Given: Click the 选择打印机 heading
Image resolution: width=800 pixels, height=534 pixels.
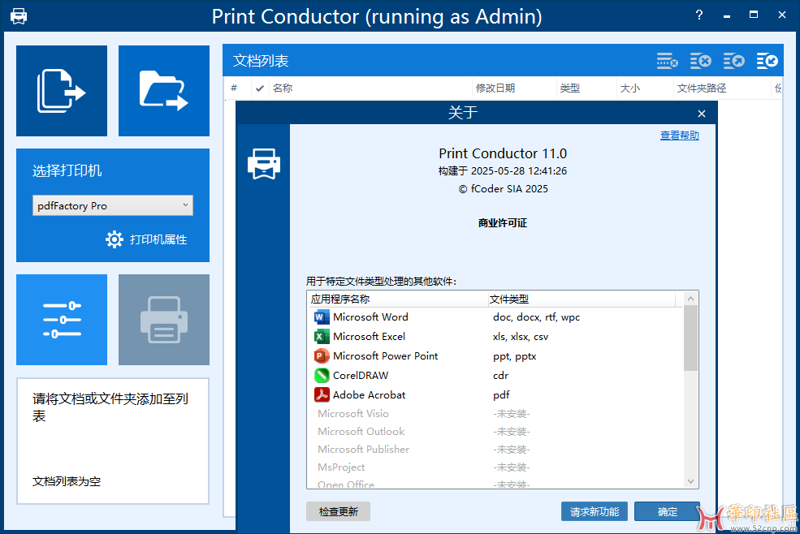Looking at the screenshot, I should (x=67, y=170).
